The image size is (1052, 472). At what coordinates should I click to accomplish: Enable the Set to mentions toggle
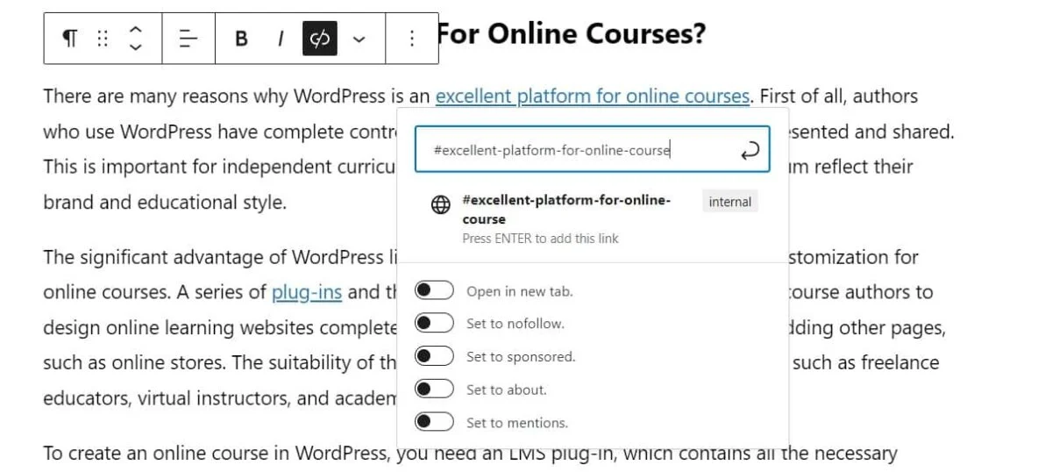point(434,422)
